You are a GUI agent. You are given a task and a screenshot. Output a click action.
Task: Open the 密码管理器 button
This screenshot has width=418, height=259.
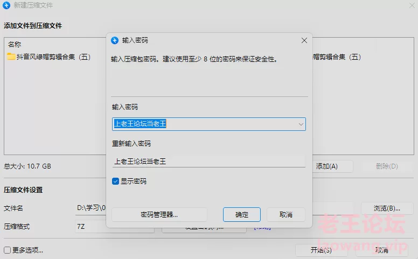[x=159, y=214]
